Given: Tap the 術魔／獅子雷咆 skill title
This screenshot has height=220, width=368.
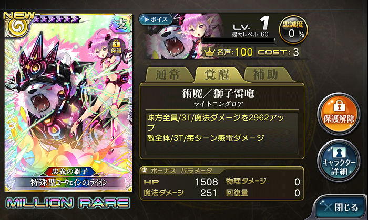Looking at the screenshot, I should 218,94.
